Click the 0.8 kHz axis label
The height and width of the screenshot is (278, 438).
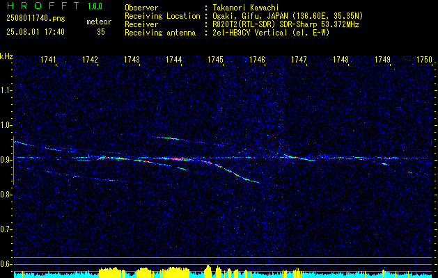6,195
